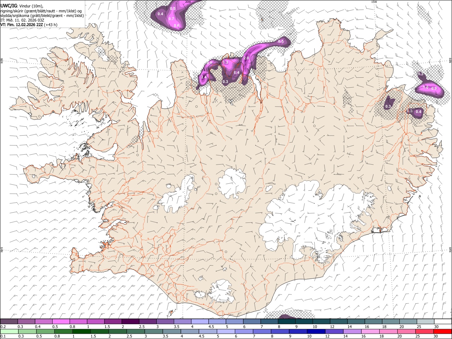Viewport: 452px width, 339px height.
Task: Click the 0.8 label on the purple snow scale
Action: point(72,327)
